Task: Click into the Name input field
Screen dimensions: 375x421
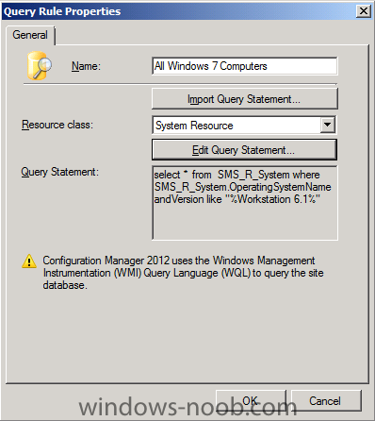Action: pos(245,66)
